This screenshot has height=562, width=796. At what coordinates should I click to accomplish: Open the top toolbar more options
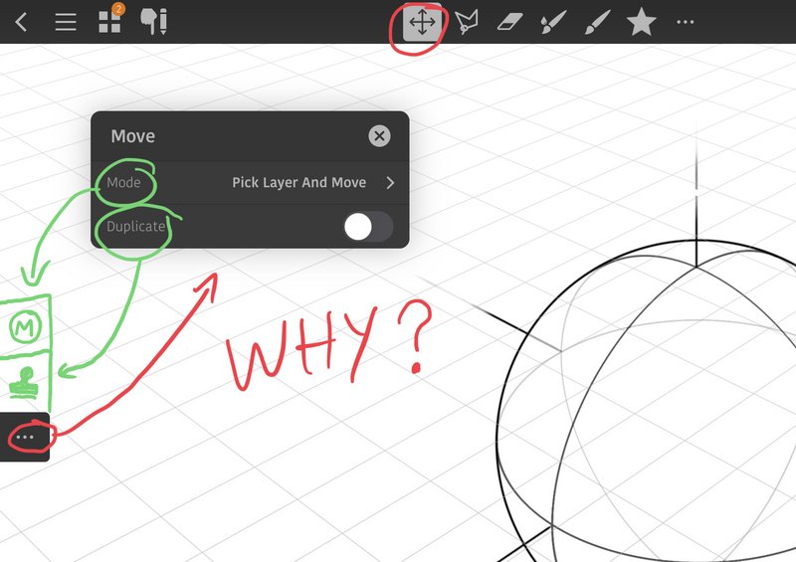(x=686, y=22)
